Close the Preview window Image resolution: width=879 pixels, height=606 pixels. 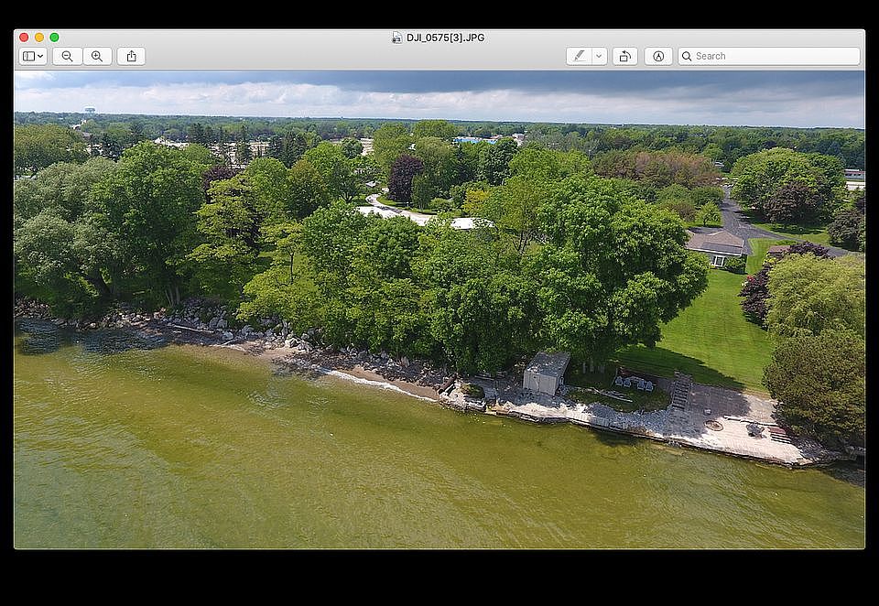[24, 38]
